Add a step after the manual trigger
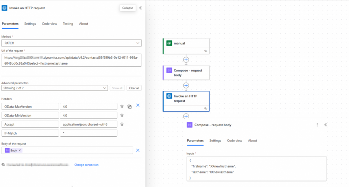This screenshot has width=349, height=187. tap(186, 60)
